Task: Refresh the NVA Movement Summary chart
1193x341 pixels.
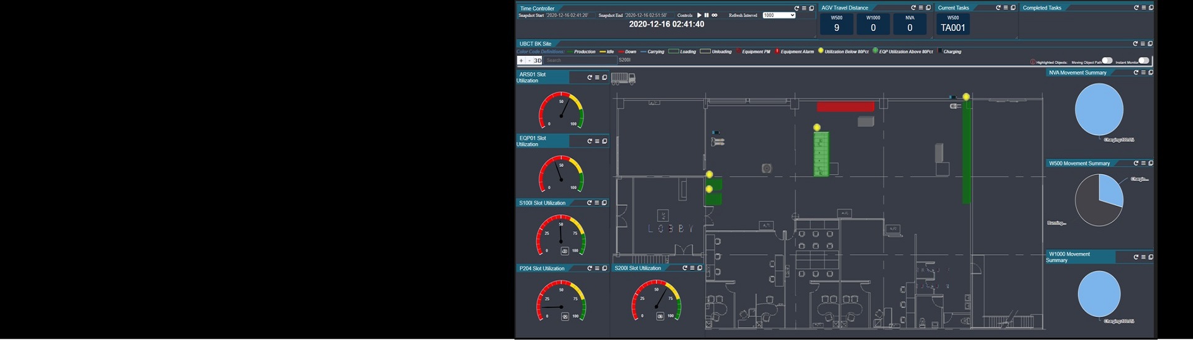Action: tap(1136, 73)
